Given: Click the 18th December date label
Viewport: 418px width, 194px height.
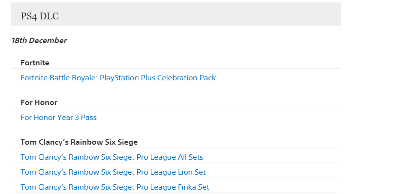Looking at the screenshot, I should coord(39,41).
